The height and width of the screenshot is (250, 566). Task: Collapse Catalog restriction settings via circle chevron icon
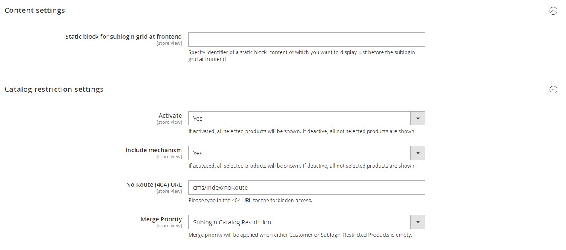[x=553, y=90]
